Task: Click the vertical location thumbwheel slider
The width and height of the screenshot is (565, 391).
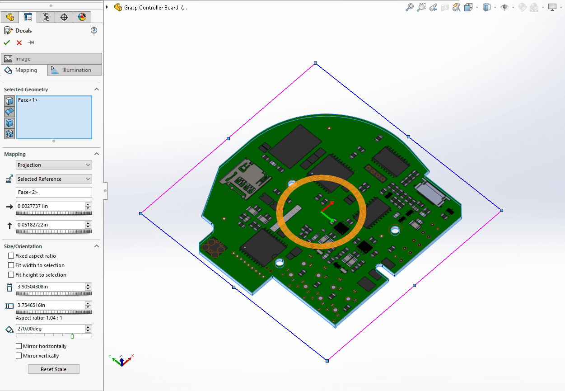Action: pos(54,231)
